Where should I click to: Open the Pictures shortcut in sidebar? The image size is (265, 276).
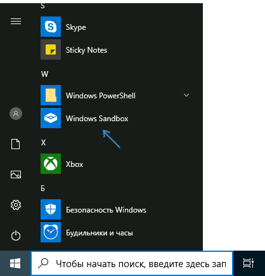click(x=16, y=174)
